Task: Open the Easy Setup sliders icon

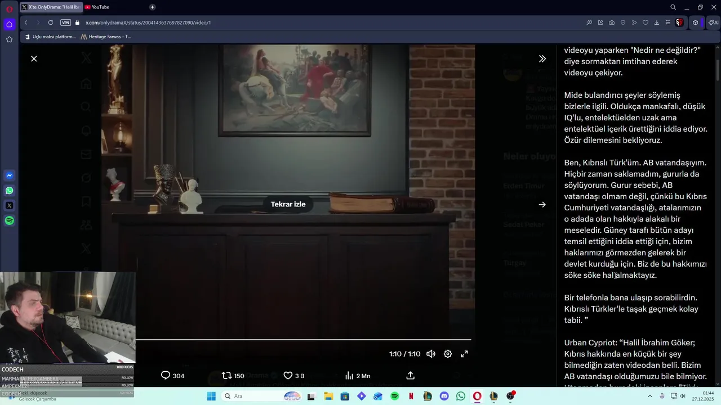Action: (668, 22)
